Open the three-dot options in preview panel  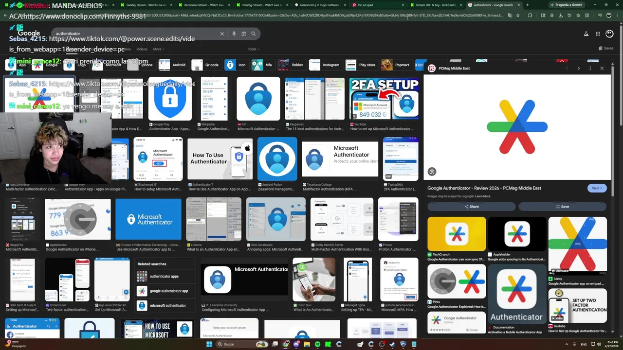click(590, 68)
